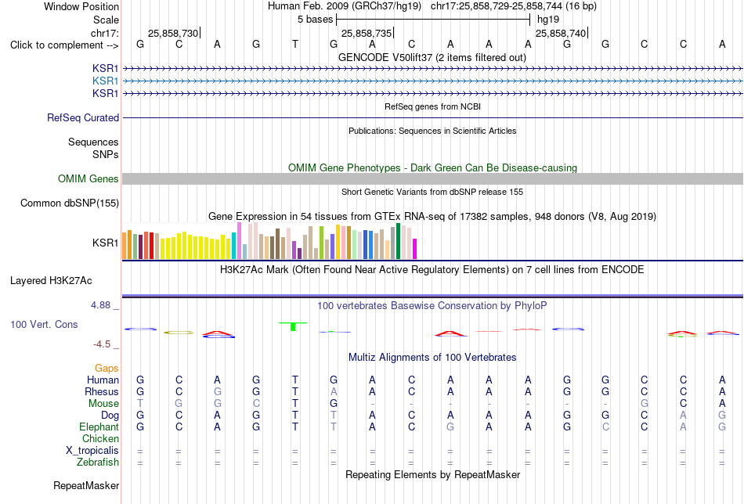The width and height of the screenshot is (744, 504).
Task: Click the hg19 label next to scale bar
Action: pyautogui.click(x=548, y=20)
